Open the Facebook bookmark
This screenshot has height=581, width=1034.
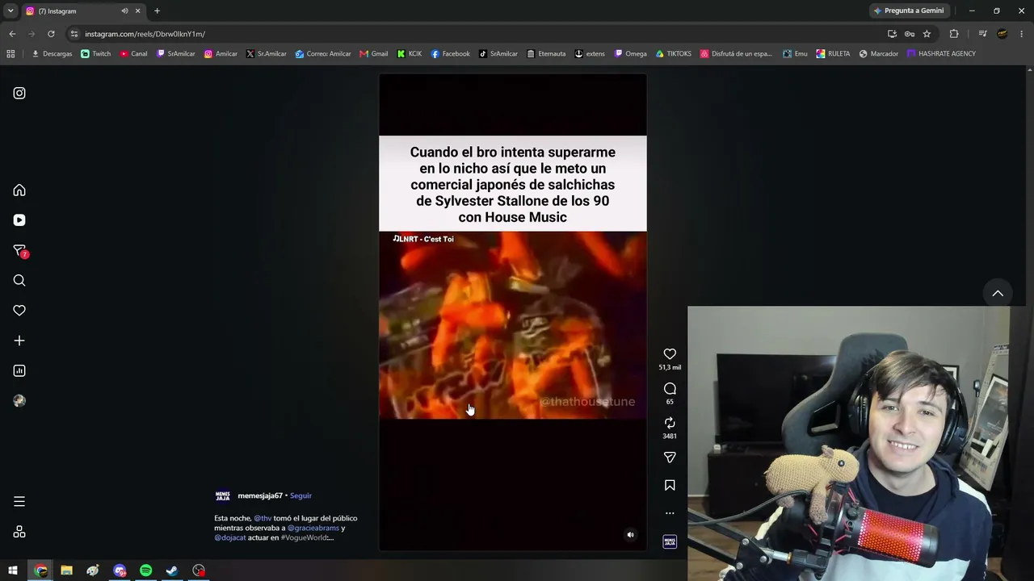[x=451, y=54]
